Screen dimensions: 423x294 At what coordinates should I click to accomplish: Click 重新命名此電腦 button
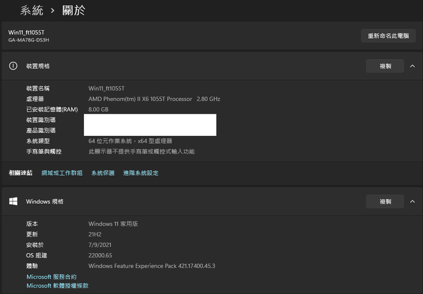pyautogui.click(x=388, y=36)
